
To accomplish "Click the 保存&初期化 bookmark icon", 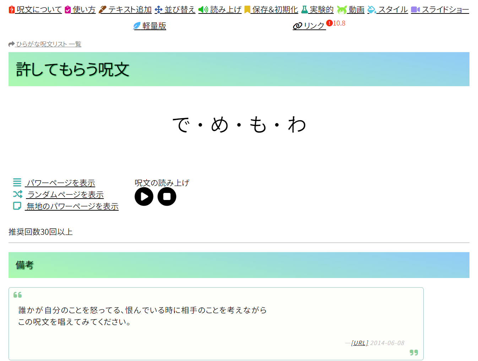I will click(x=247, y=10).
